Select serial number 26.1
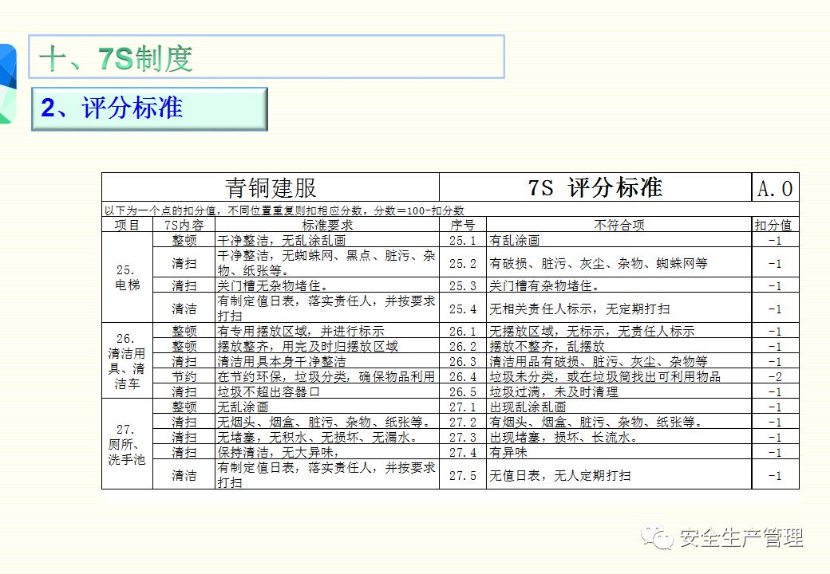This screenshot has width=830, height=574. (463, 331)
